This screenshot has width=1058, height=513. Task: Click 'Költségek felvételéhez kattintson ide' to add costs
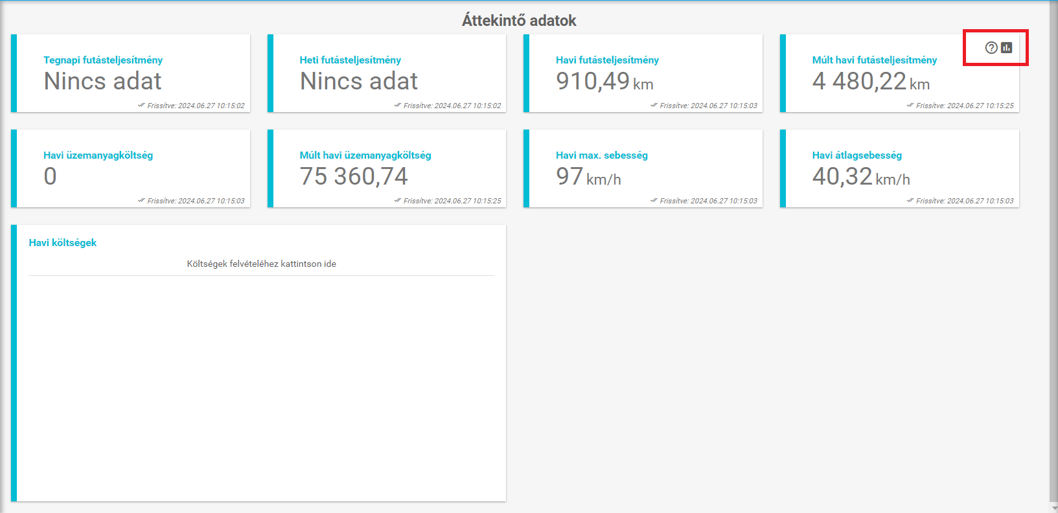[x=261, y=264]
